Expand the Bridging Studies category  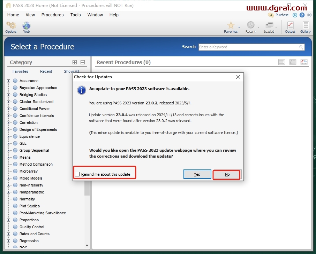pos(8,95)
